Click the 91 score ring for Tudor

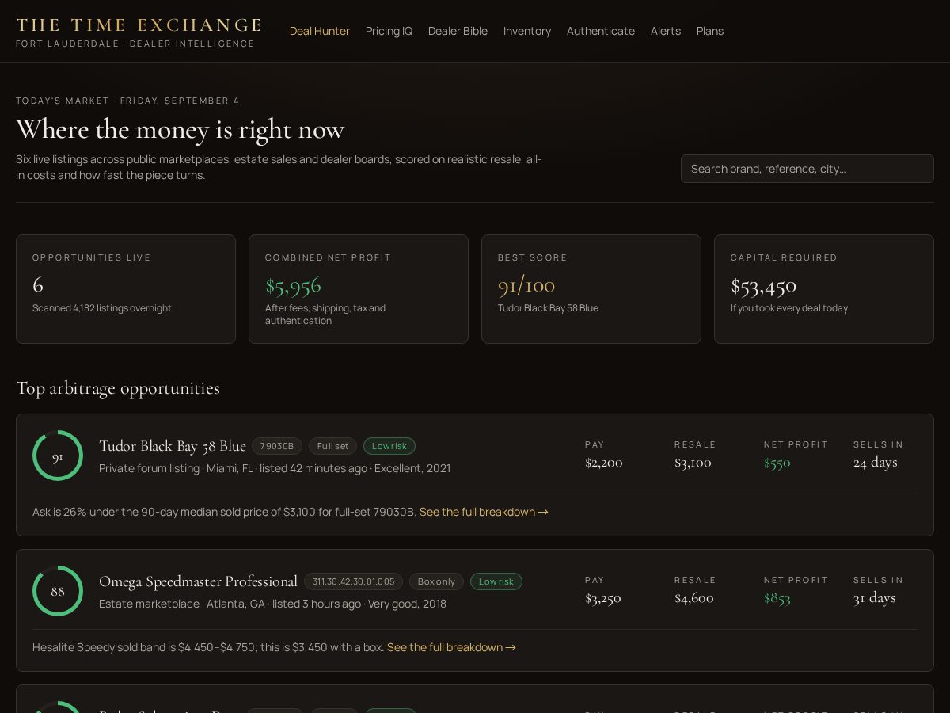click(x=58, y=456)
